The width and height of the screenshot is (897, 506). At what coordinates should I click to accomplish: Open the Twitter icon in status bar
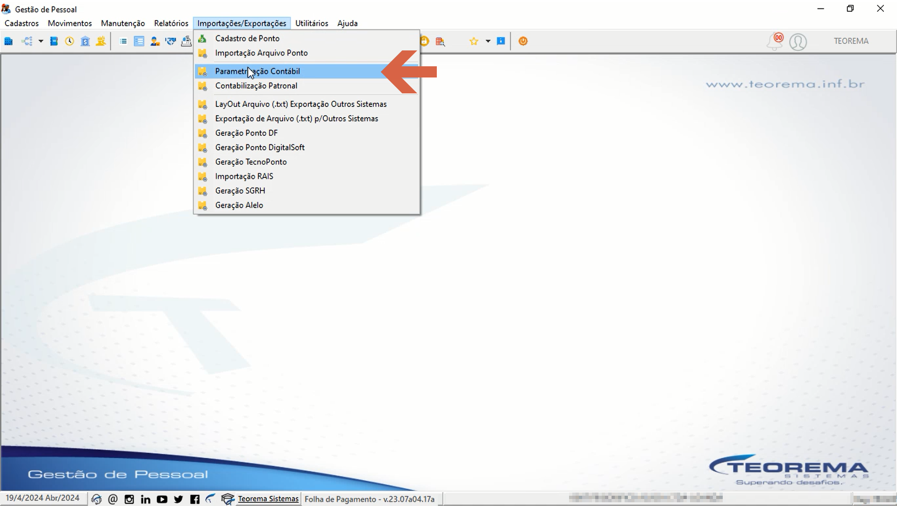tap(178, 499)
